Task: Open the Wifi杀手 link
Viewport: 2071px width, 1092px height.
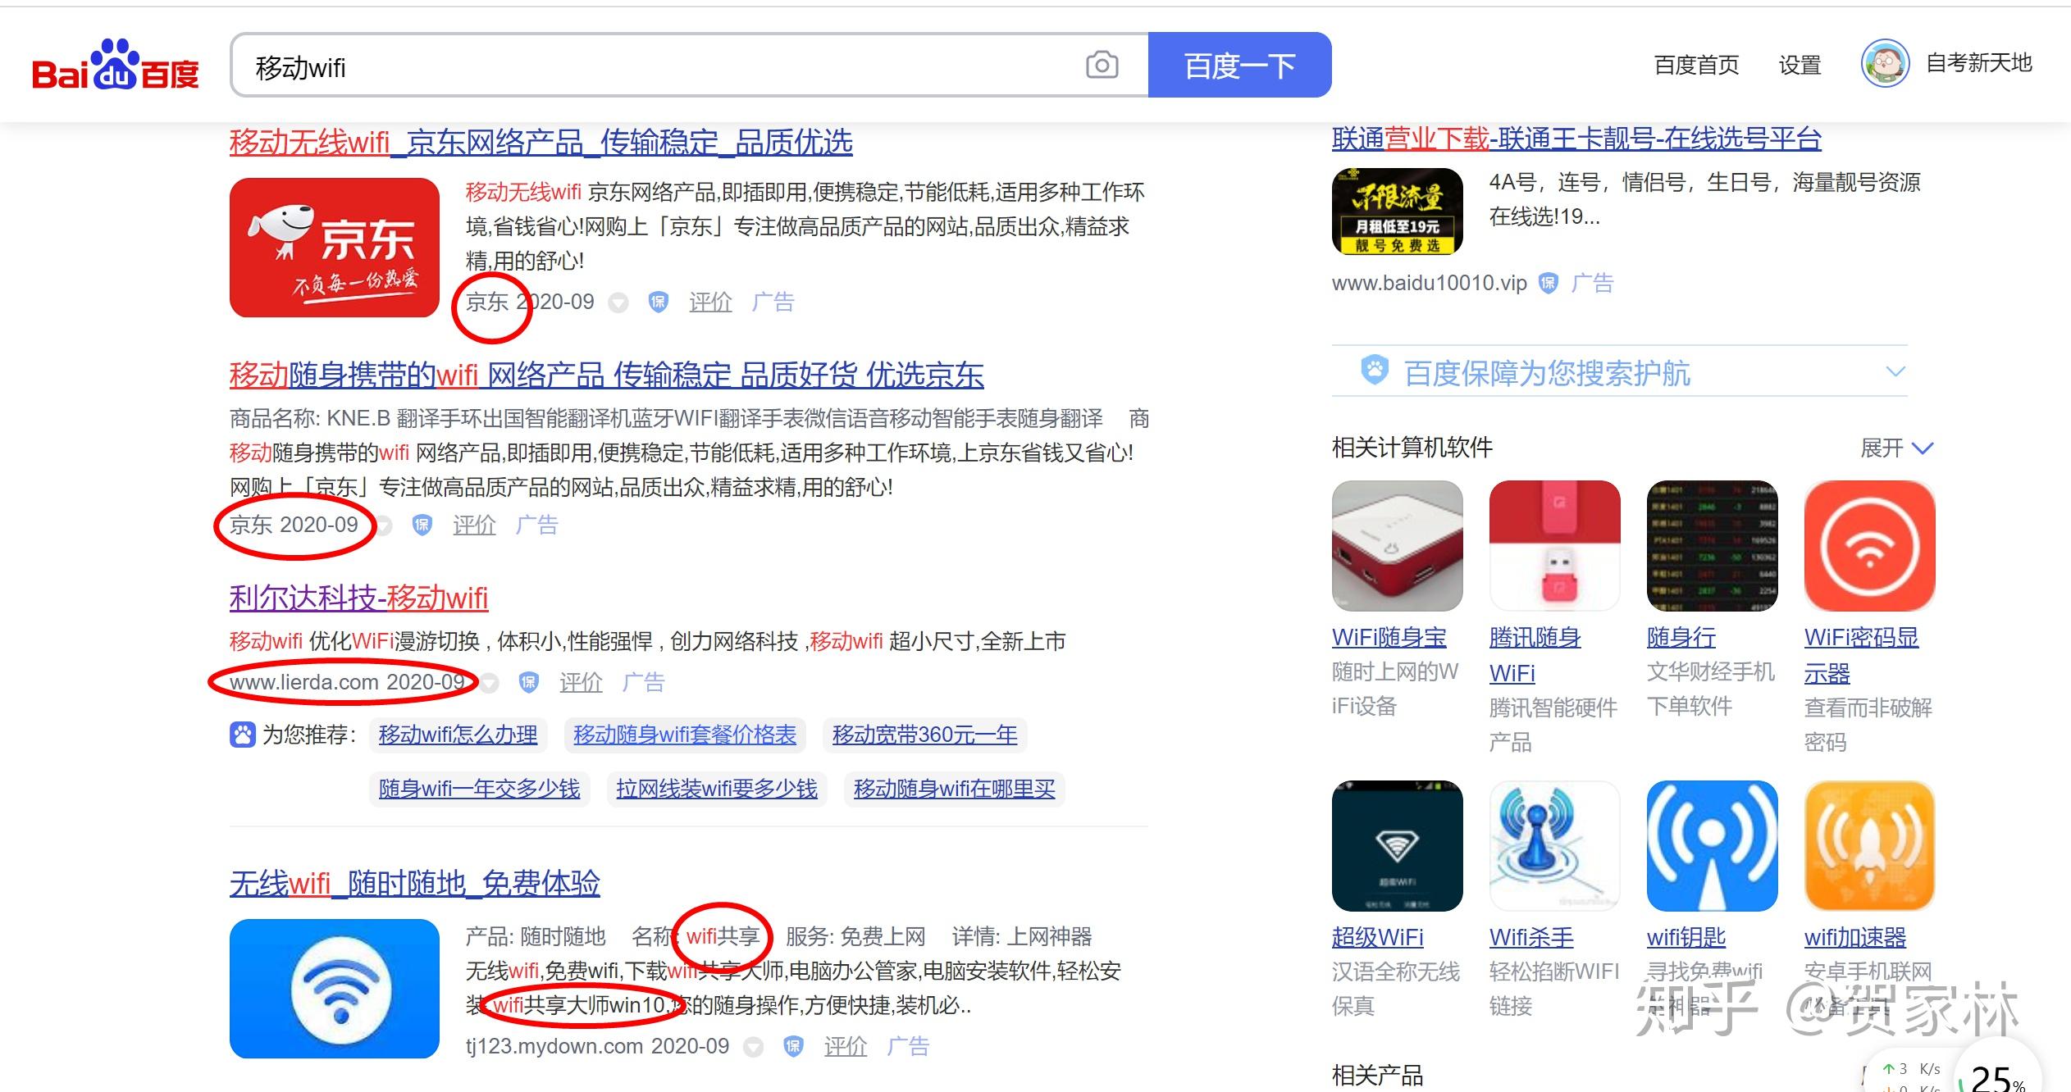Action: [x=1531, y=937]
